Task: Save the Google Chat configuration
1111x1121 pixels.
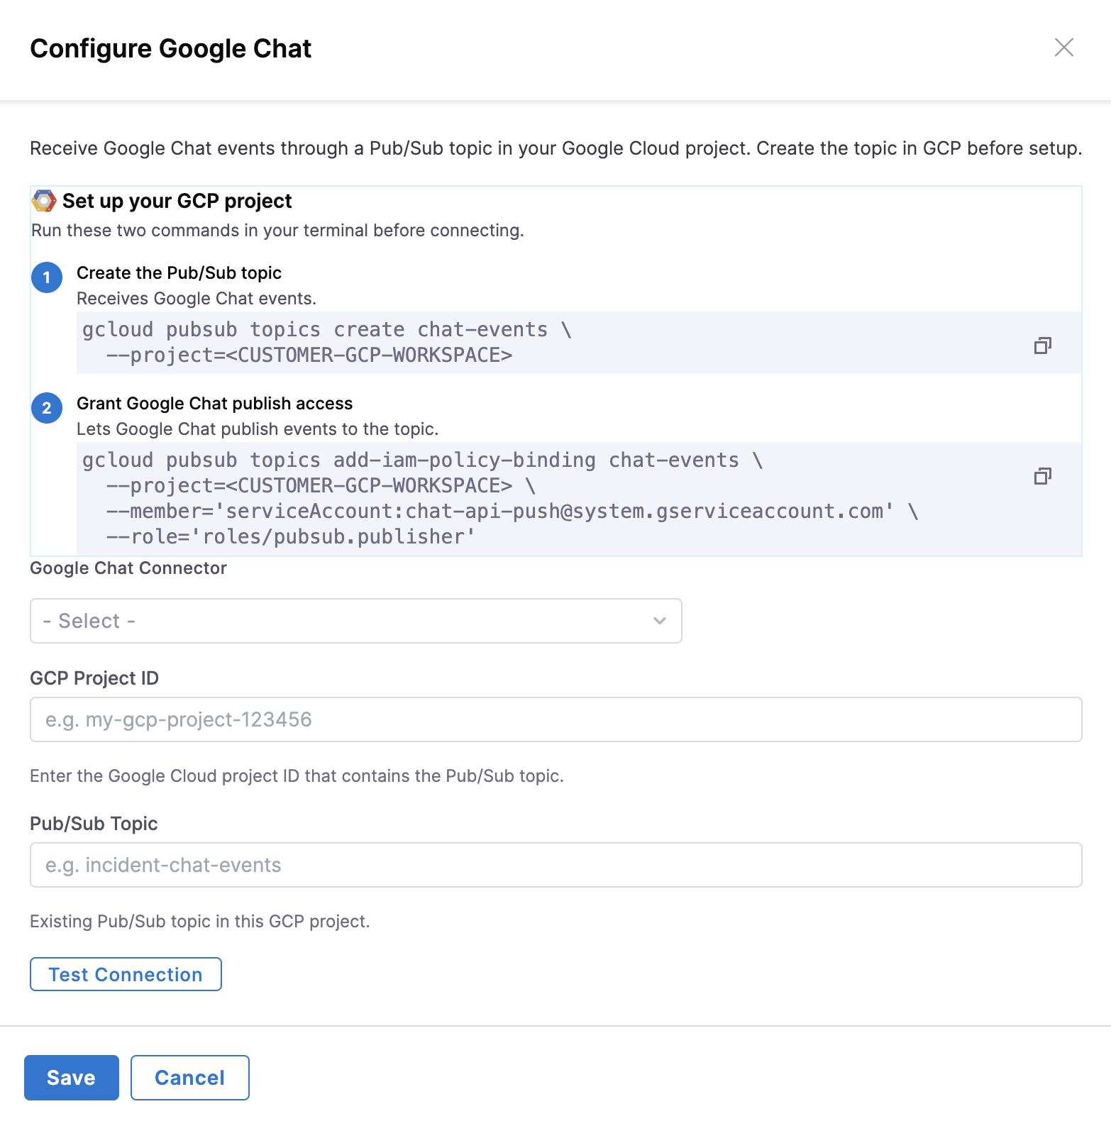Action: click(72, 1078)
